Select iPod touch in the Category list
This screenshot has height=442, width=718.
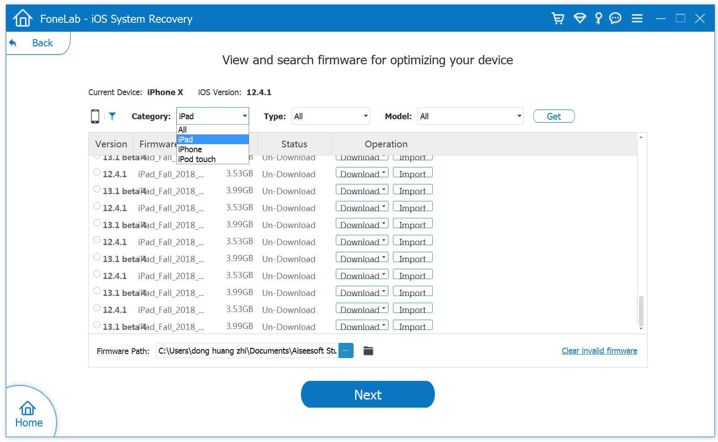pos(213,159)
